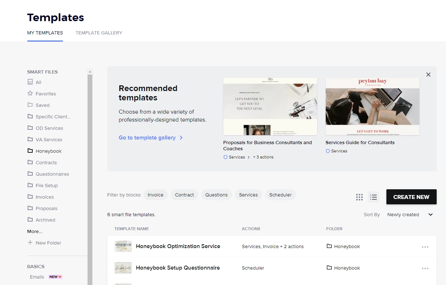Click the folder icon in the Setup Questionnaire row

coord(329,268)
